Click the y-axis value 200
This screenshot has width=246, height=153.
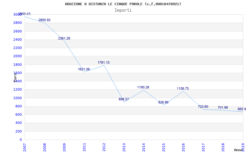click(x=18, y=132)
